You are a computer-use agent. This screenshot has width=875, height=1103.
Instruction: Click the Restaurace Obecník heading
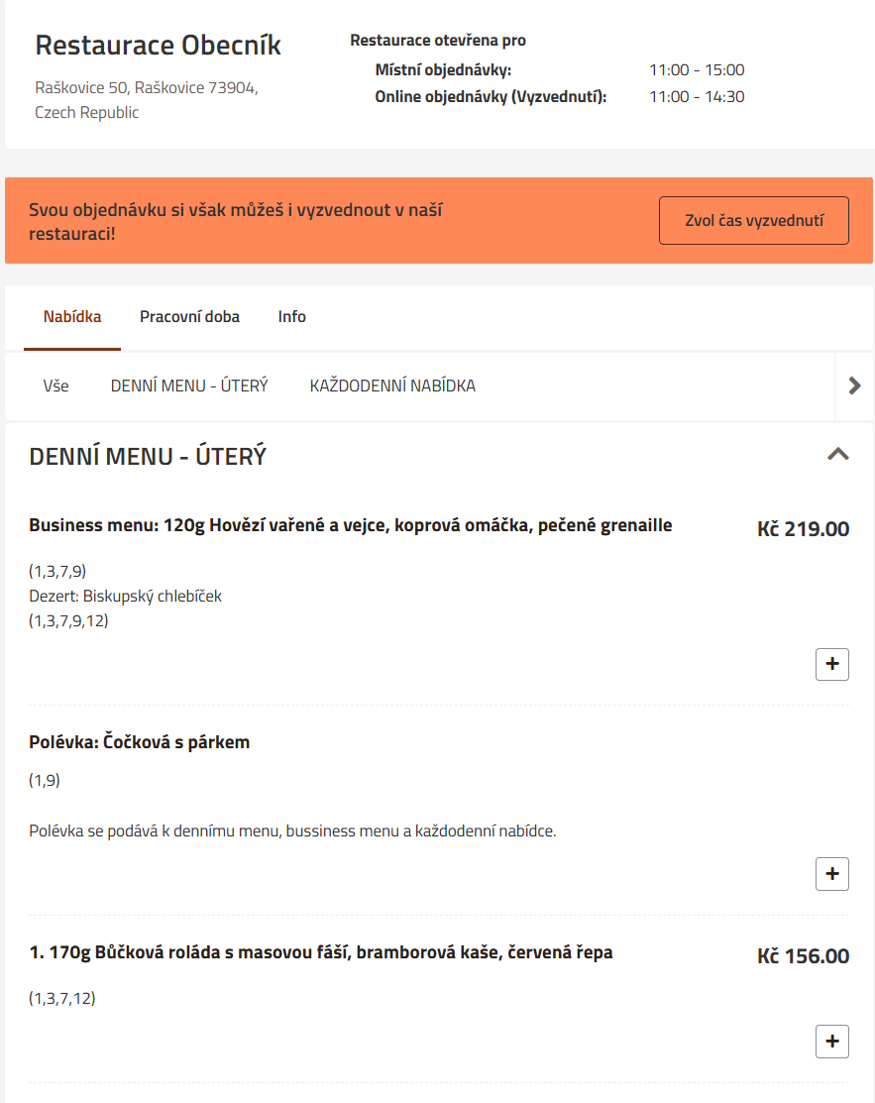click(x=159, y=46)
